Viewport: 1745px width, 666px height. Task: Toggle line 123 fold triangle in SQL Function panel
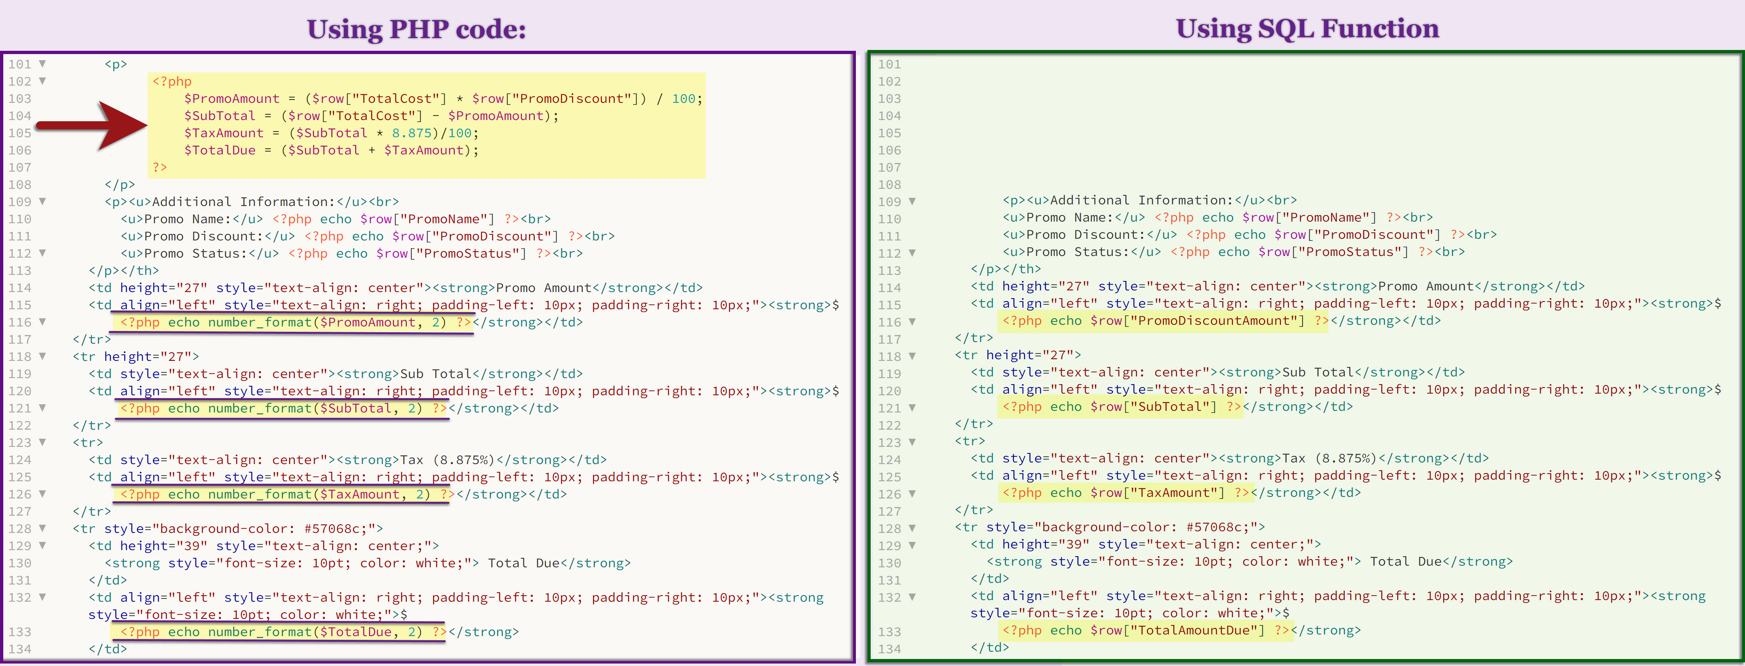pyautogui.click(x=912, y=442)
